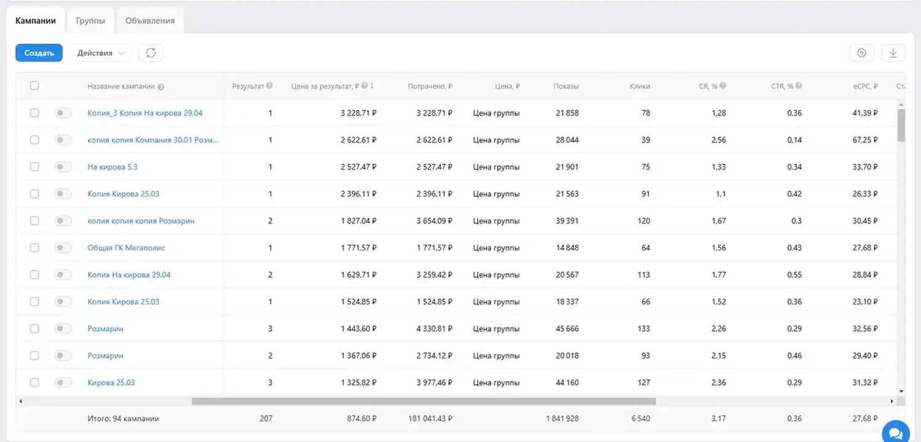
Task: Click the vertical scrollbar down arrow
Action: [x=901, y=391]
